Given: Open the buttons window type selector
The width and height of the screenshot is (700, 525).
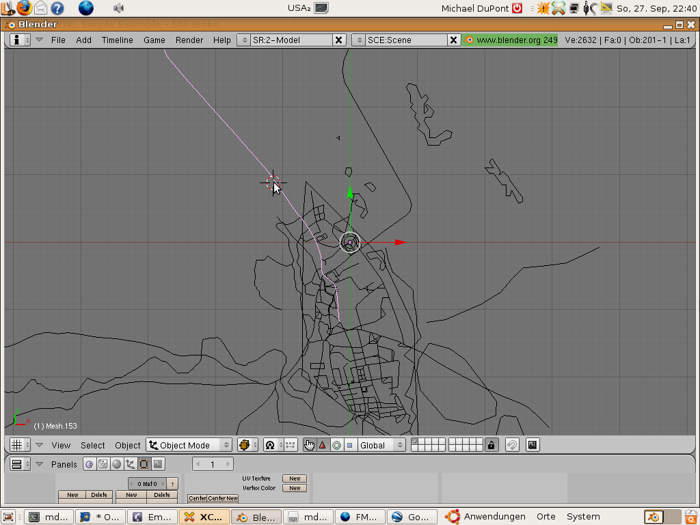Looking at the screenshot, I should click(x=20, y=464).
